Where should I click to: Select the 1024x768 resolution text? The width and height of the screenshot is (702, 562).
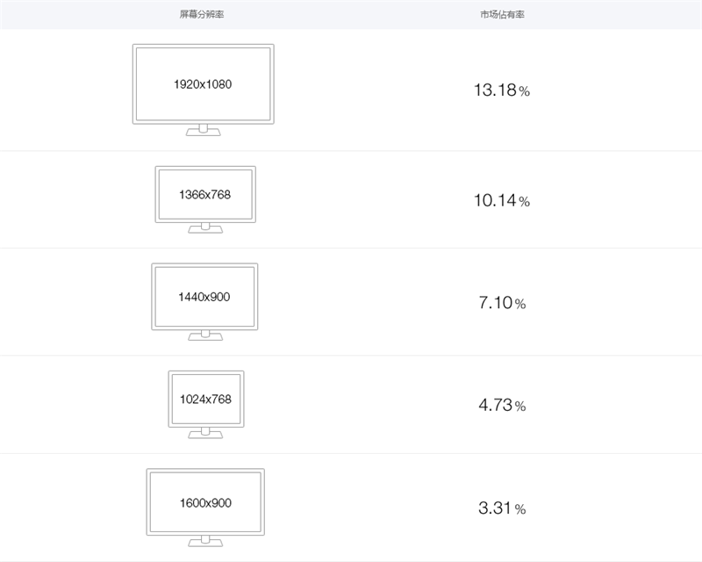(x=205, y=400)
